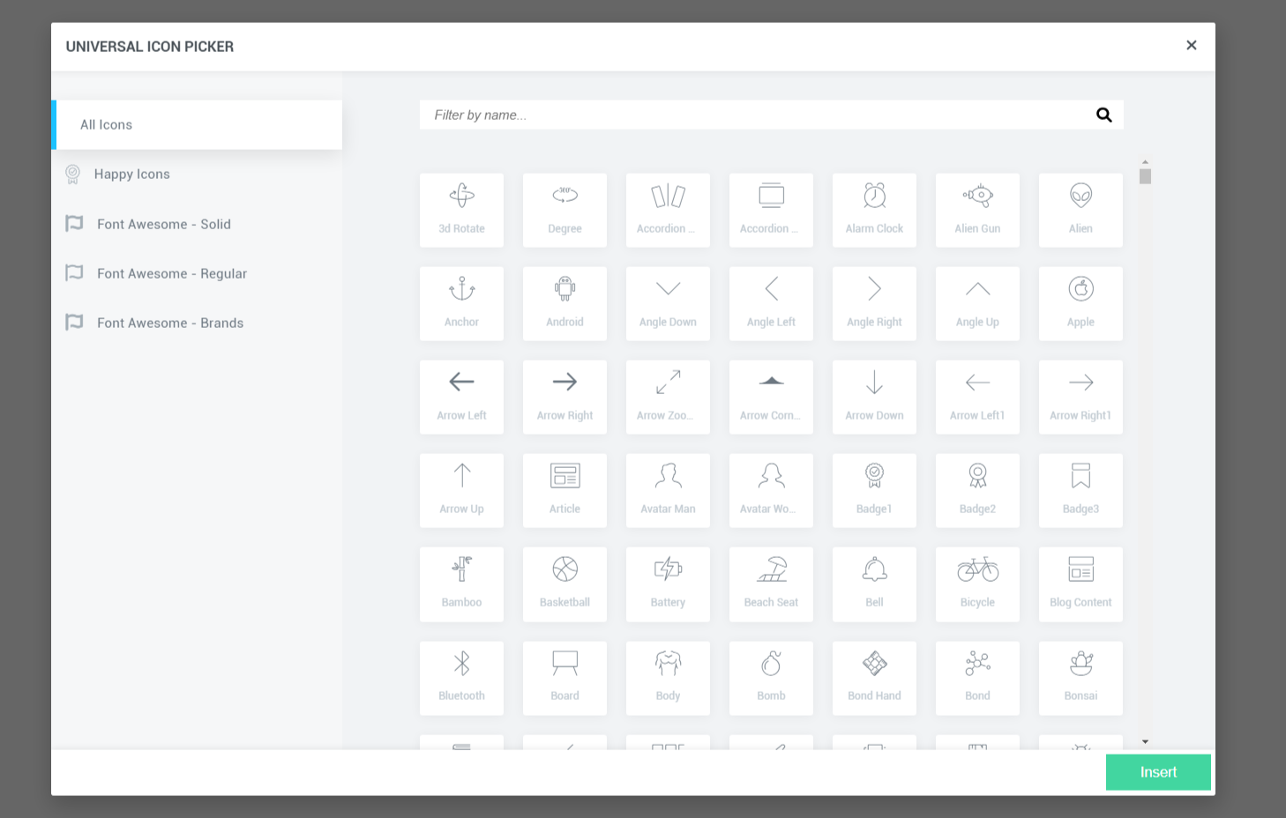
Task: Choose the 3d Rotate icon
Action: [461, 210]
